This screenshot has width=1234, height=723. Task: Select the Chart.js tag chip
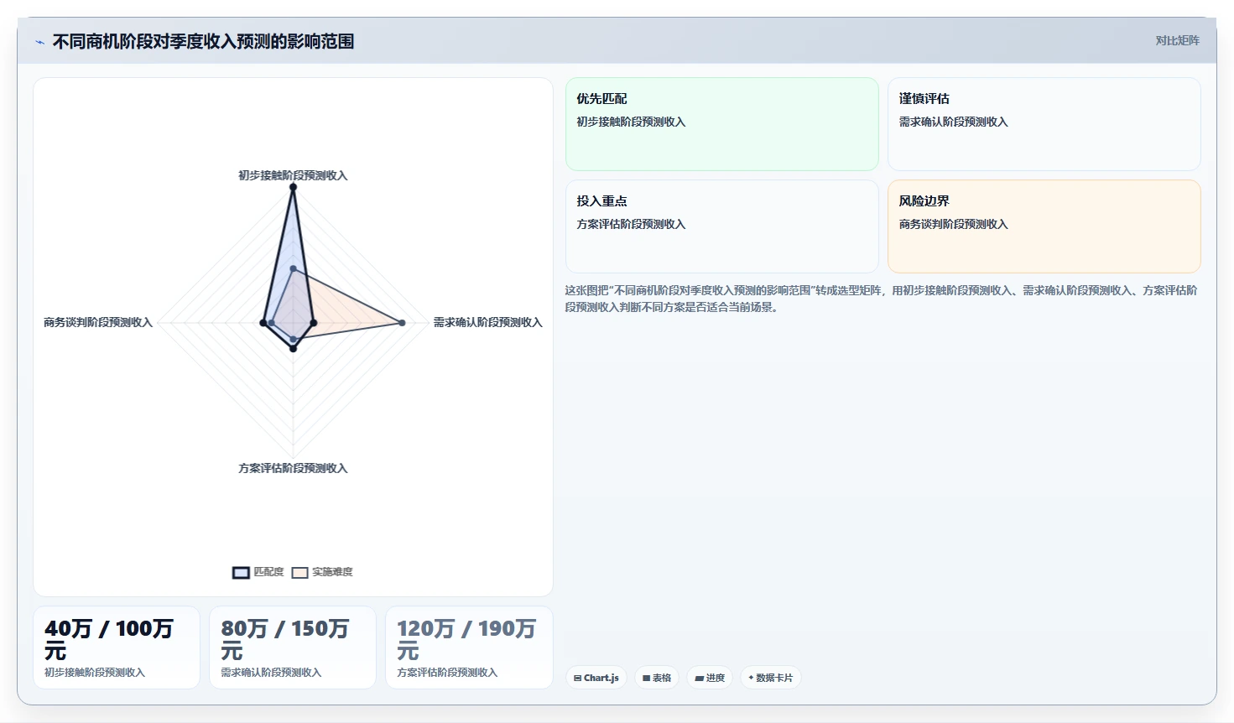[596, 678]
